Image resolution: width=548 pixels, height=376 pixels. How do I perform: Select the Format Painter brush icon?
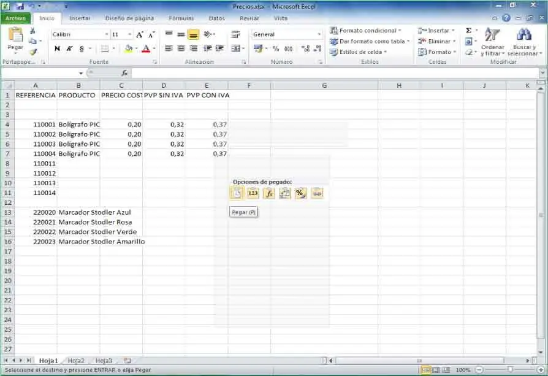click(x=32, y=52)
